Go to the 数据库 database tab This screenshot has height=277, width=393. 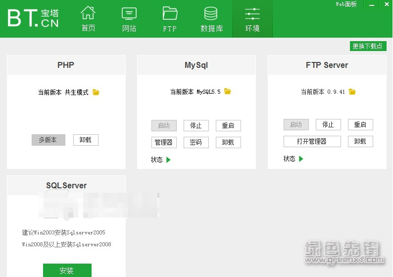[211, 19]
